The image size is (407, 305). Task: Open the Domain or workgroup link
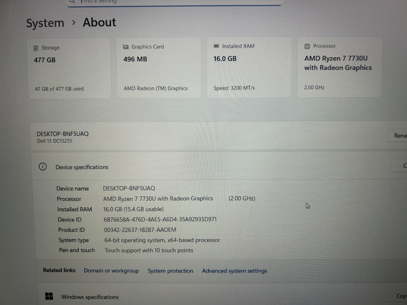111,270
